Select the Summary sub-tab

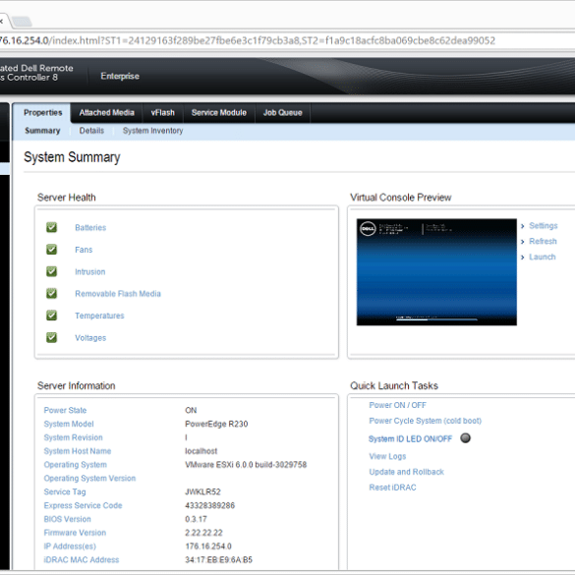(x=42, y=131)
